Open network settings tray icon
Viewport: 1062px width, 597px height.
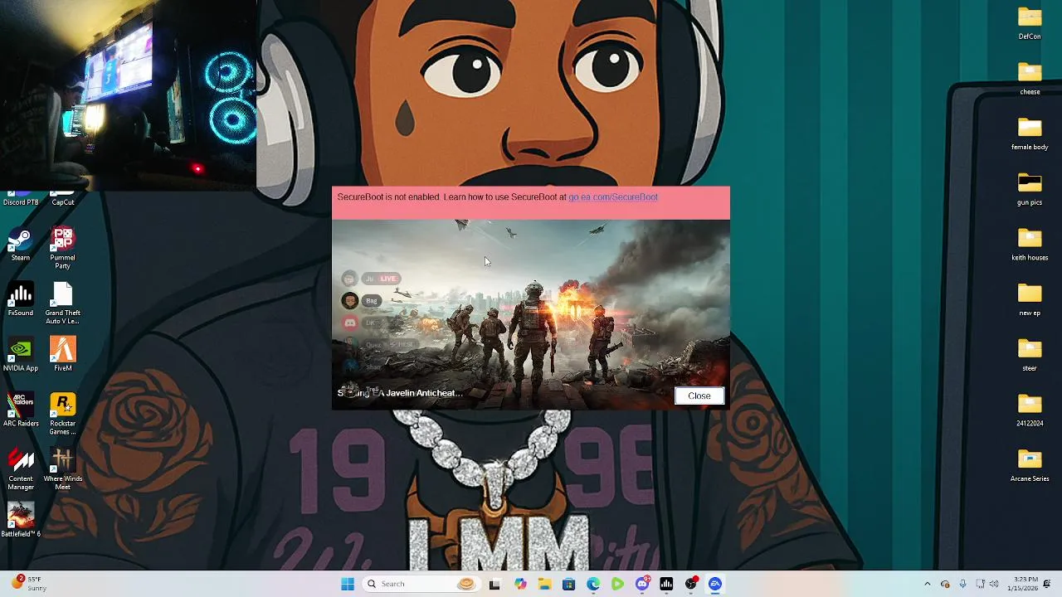(980, 584)
